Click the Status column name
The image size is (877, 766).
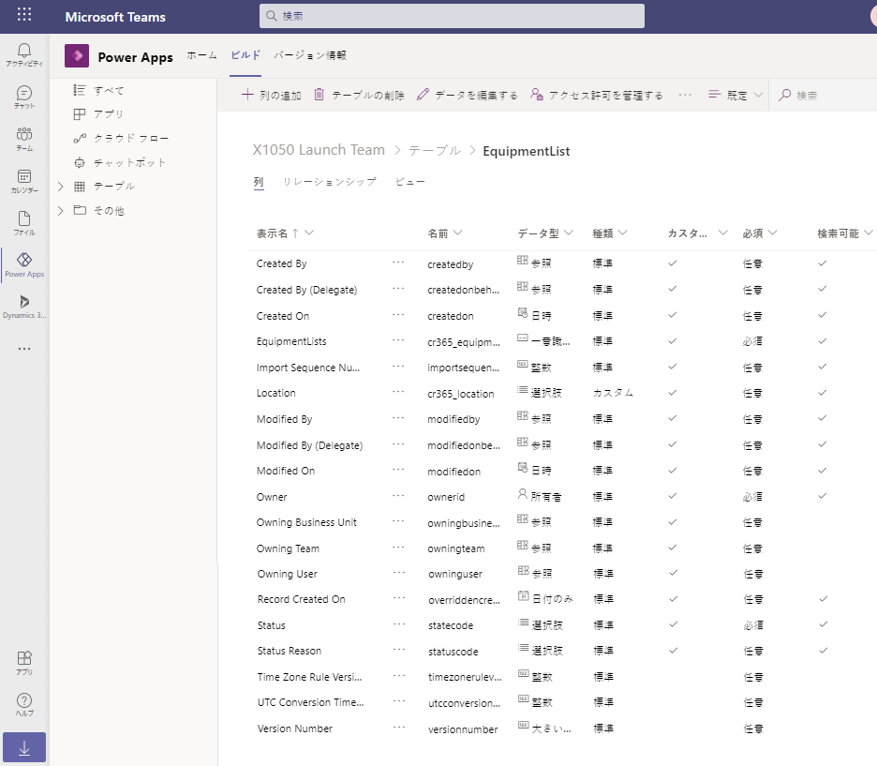272,625
